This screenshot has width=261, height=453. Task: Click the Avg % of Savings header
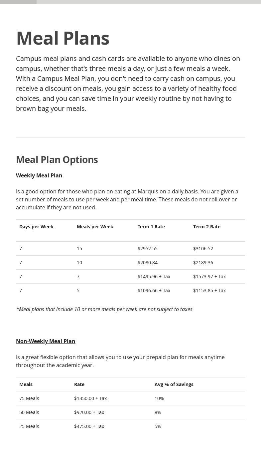(x=174, y=384)
